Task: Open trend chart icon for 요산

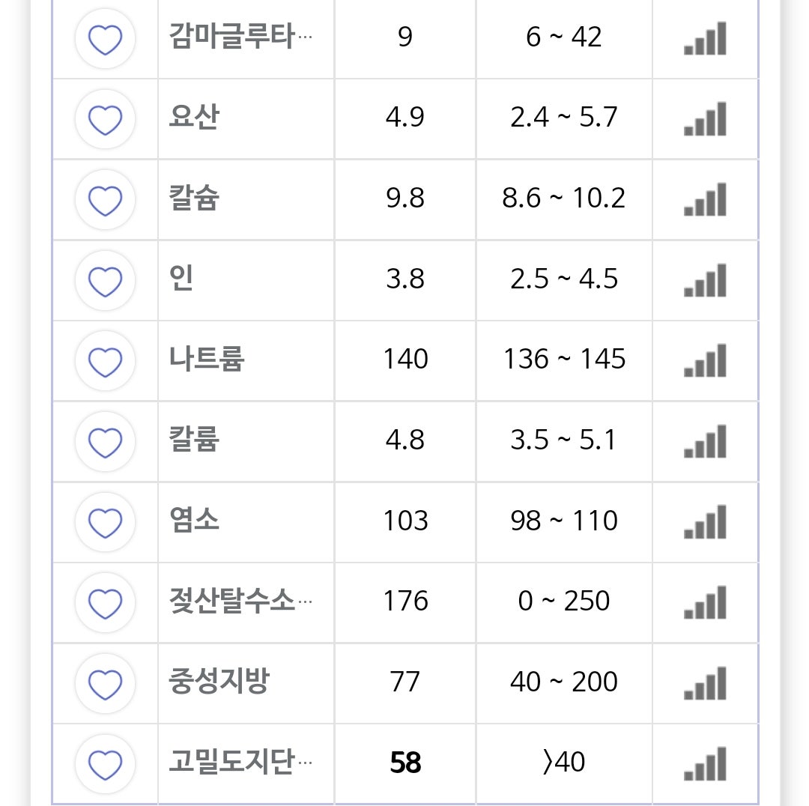Action: click(705, 118)
